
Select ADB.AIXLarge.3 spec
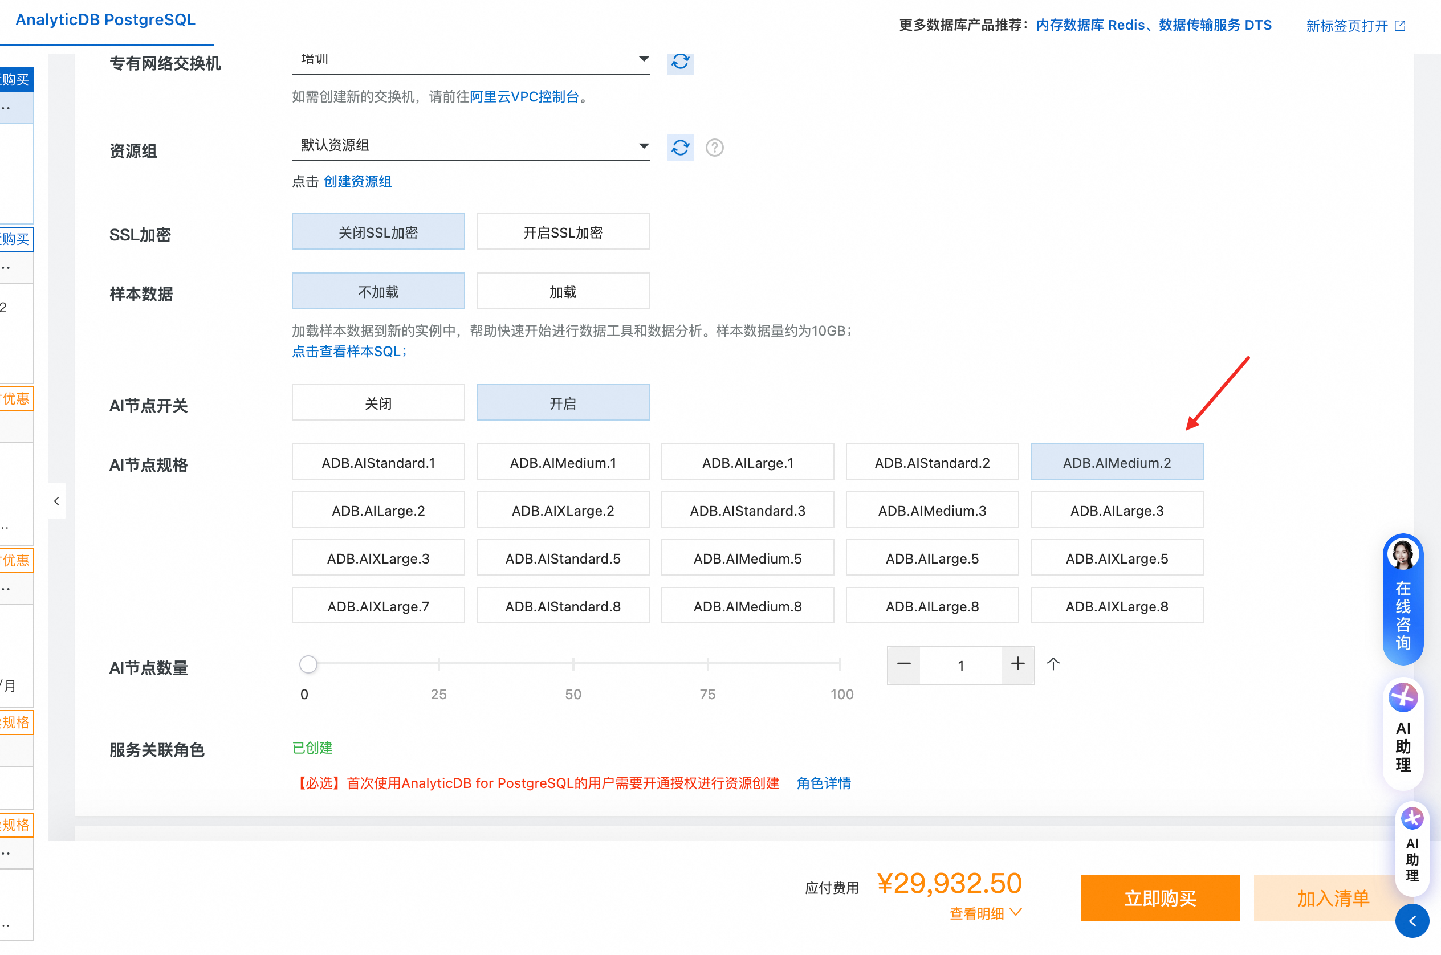tap(378, 557)
